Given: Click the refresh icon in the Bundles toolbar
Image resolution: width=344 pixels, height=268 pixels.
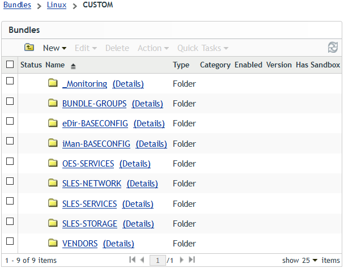Looking at the screenshot, I should 333,48.
